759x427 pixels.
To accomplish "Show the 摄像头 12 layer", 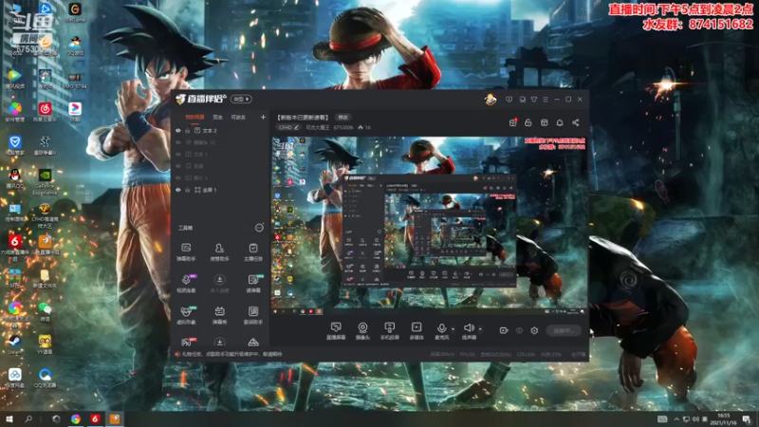I will [178, 142].
